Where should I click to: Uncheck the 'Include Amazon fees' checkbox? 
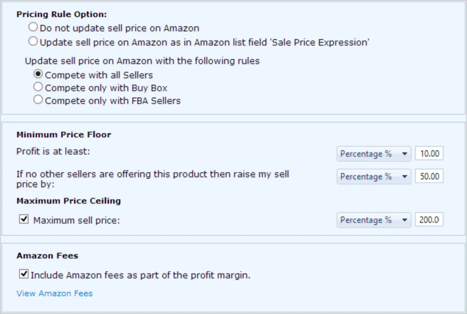pyautogui.click(x=24, y=275)
